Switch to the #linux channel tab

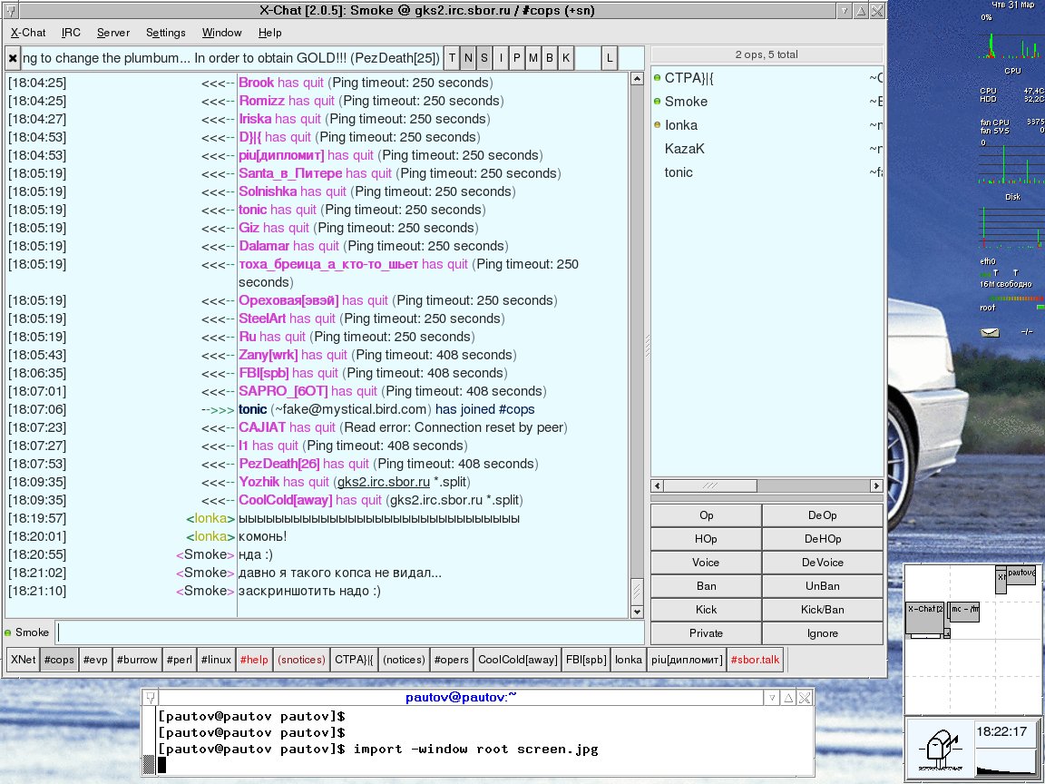[x=216, y=660]
